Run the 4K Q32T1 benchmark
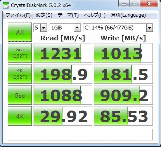This screenshot has width=161, height=147. 20,74
